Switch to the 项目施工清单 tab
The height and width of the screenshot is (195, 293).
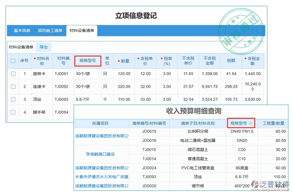[49, 31]
